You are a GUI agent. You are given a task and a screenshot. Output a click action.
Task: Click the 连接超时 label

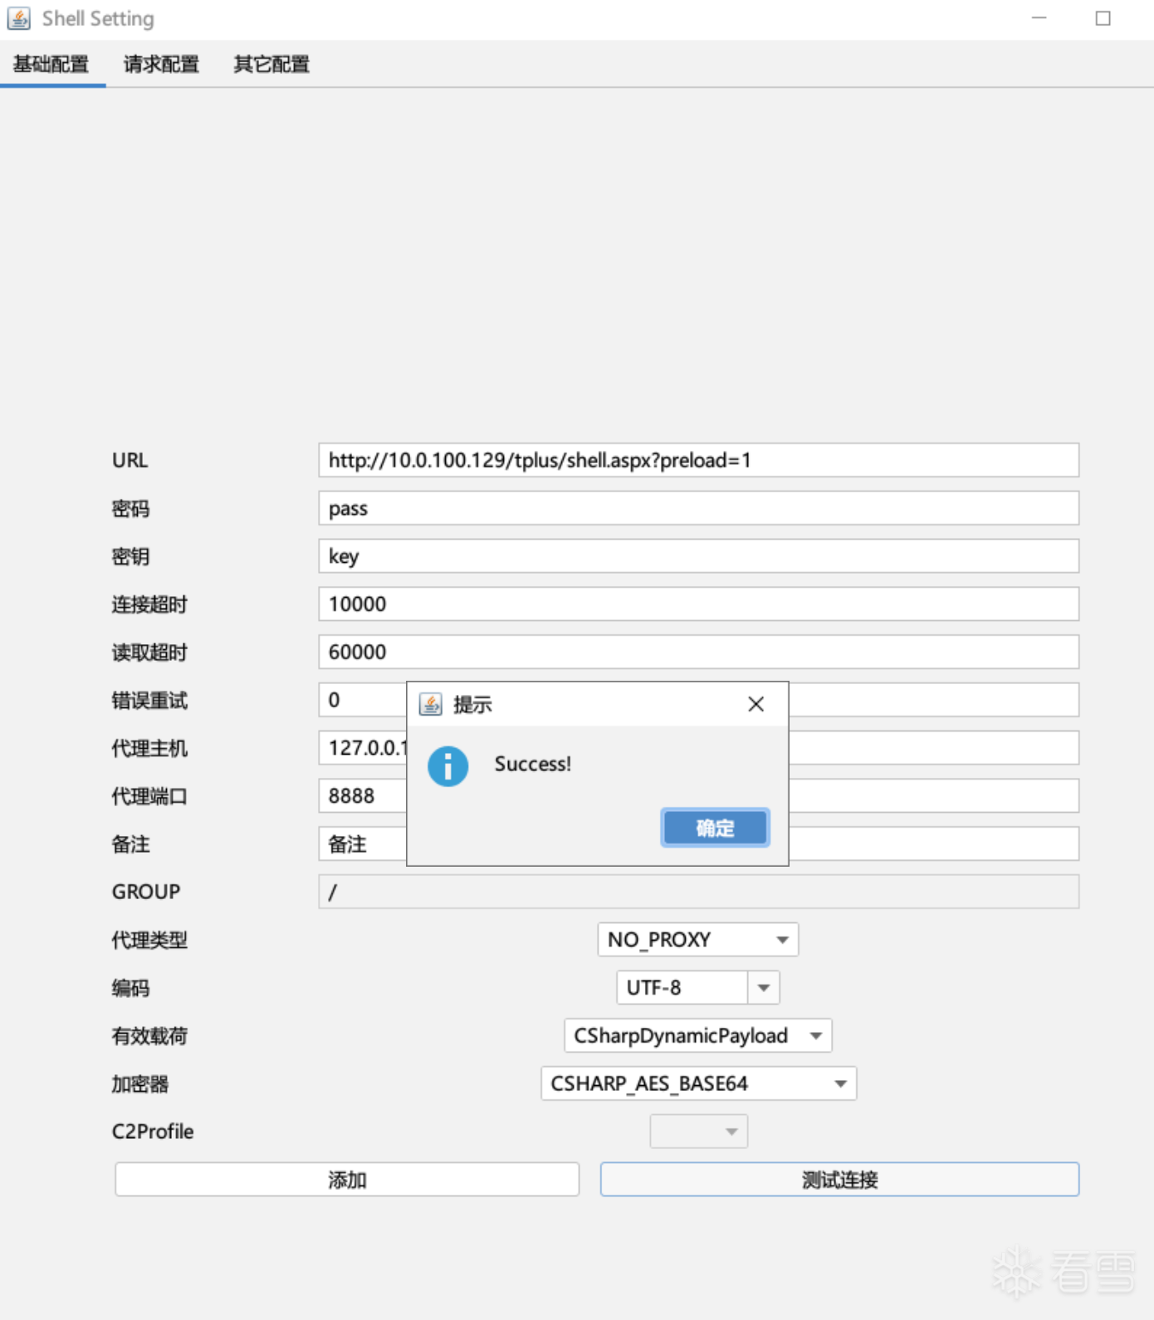point(149,604)
